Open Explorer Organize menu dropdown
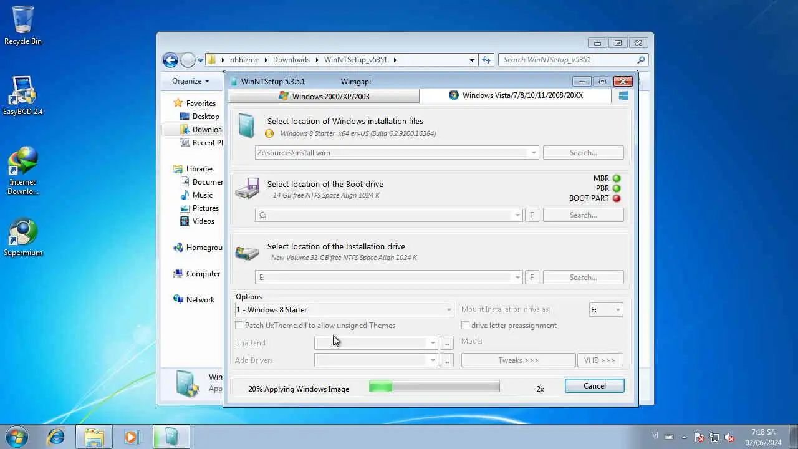Screen dimensions: 798x449 [191, 81]
